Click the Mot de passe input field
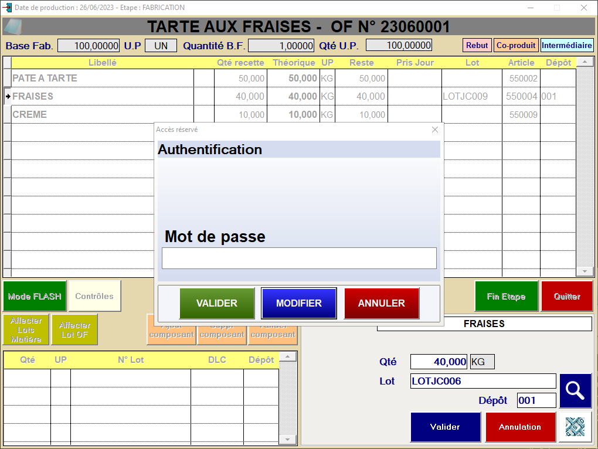598x449 pixels. 299,258
